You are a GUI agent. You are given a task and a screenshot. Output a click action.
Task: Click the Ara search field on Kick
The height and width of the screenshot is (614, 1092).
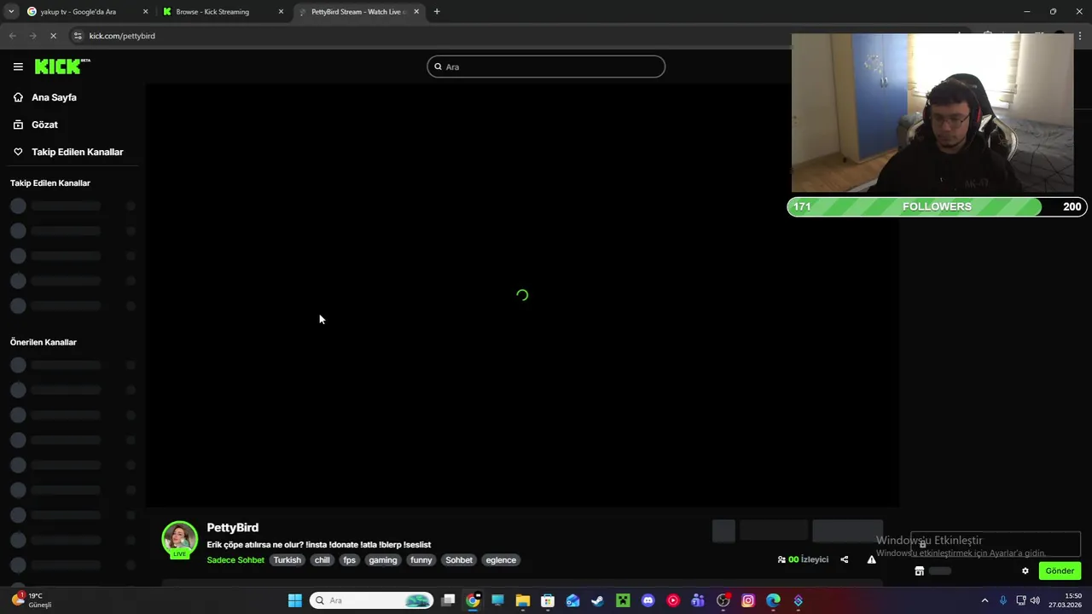pos(546,67)
